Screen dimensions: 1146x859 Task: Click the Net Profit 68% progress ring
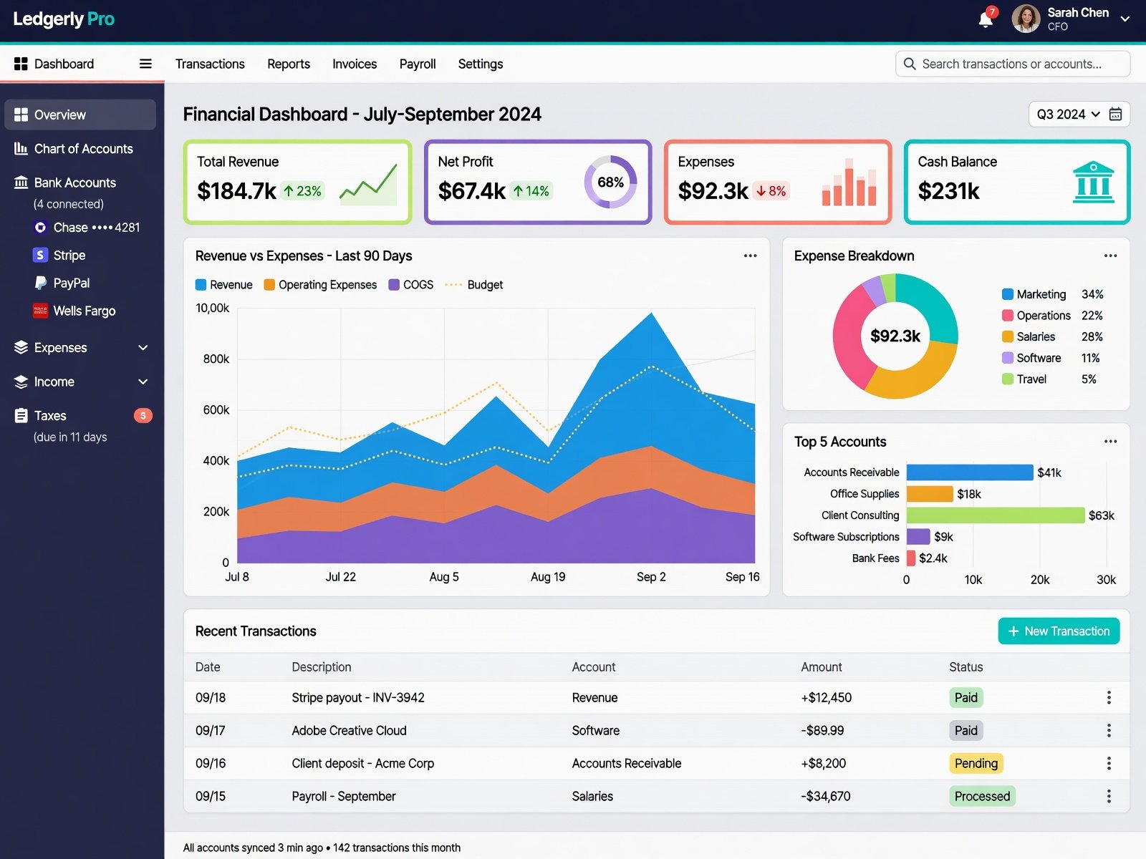click(610, 182)
